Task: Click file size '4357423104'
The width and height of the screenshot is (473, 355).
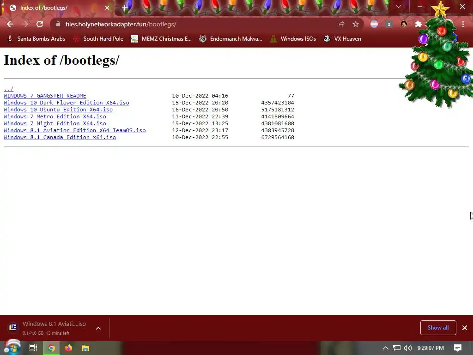Action: coord(278,103)
